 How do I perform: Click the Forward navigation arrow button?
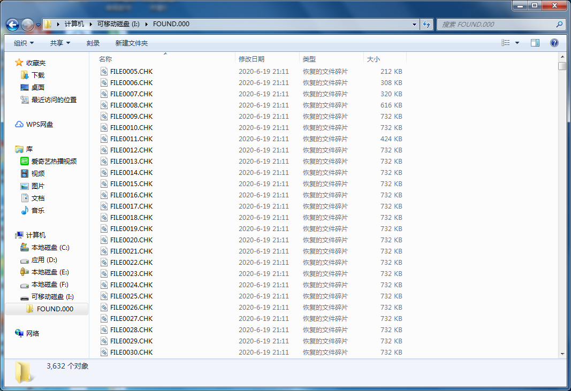coord(27,25)
